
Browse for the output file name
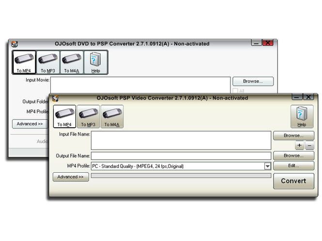point(293,156)
